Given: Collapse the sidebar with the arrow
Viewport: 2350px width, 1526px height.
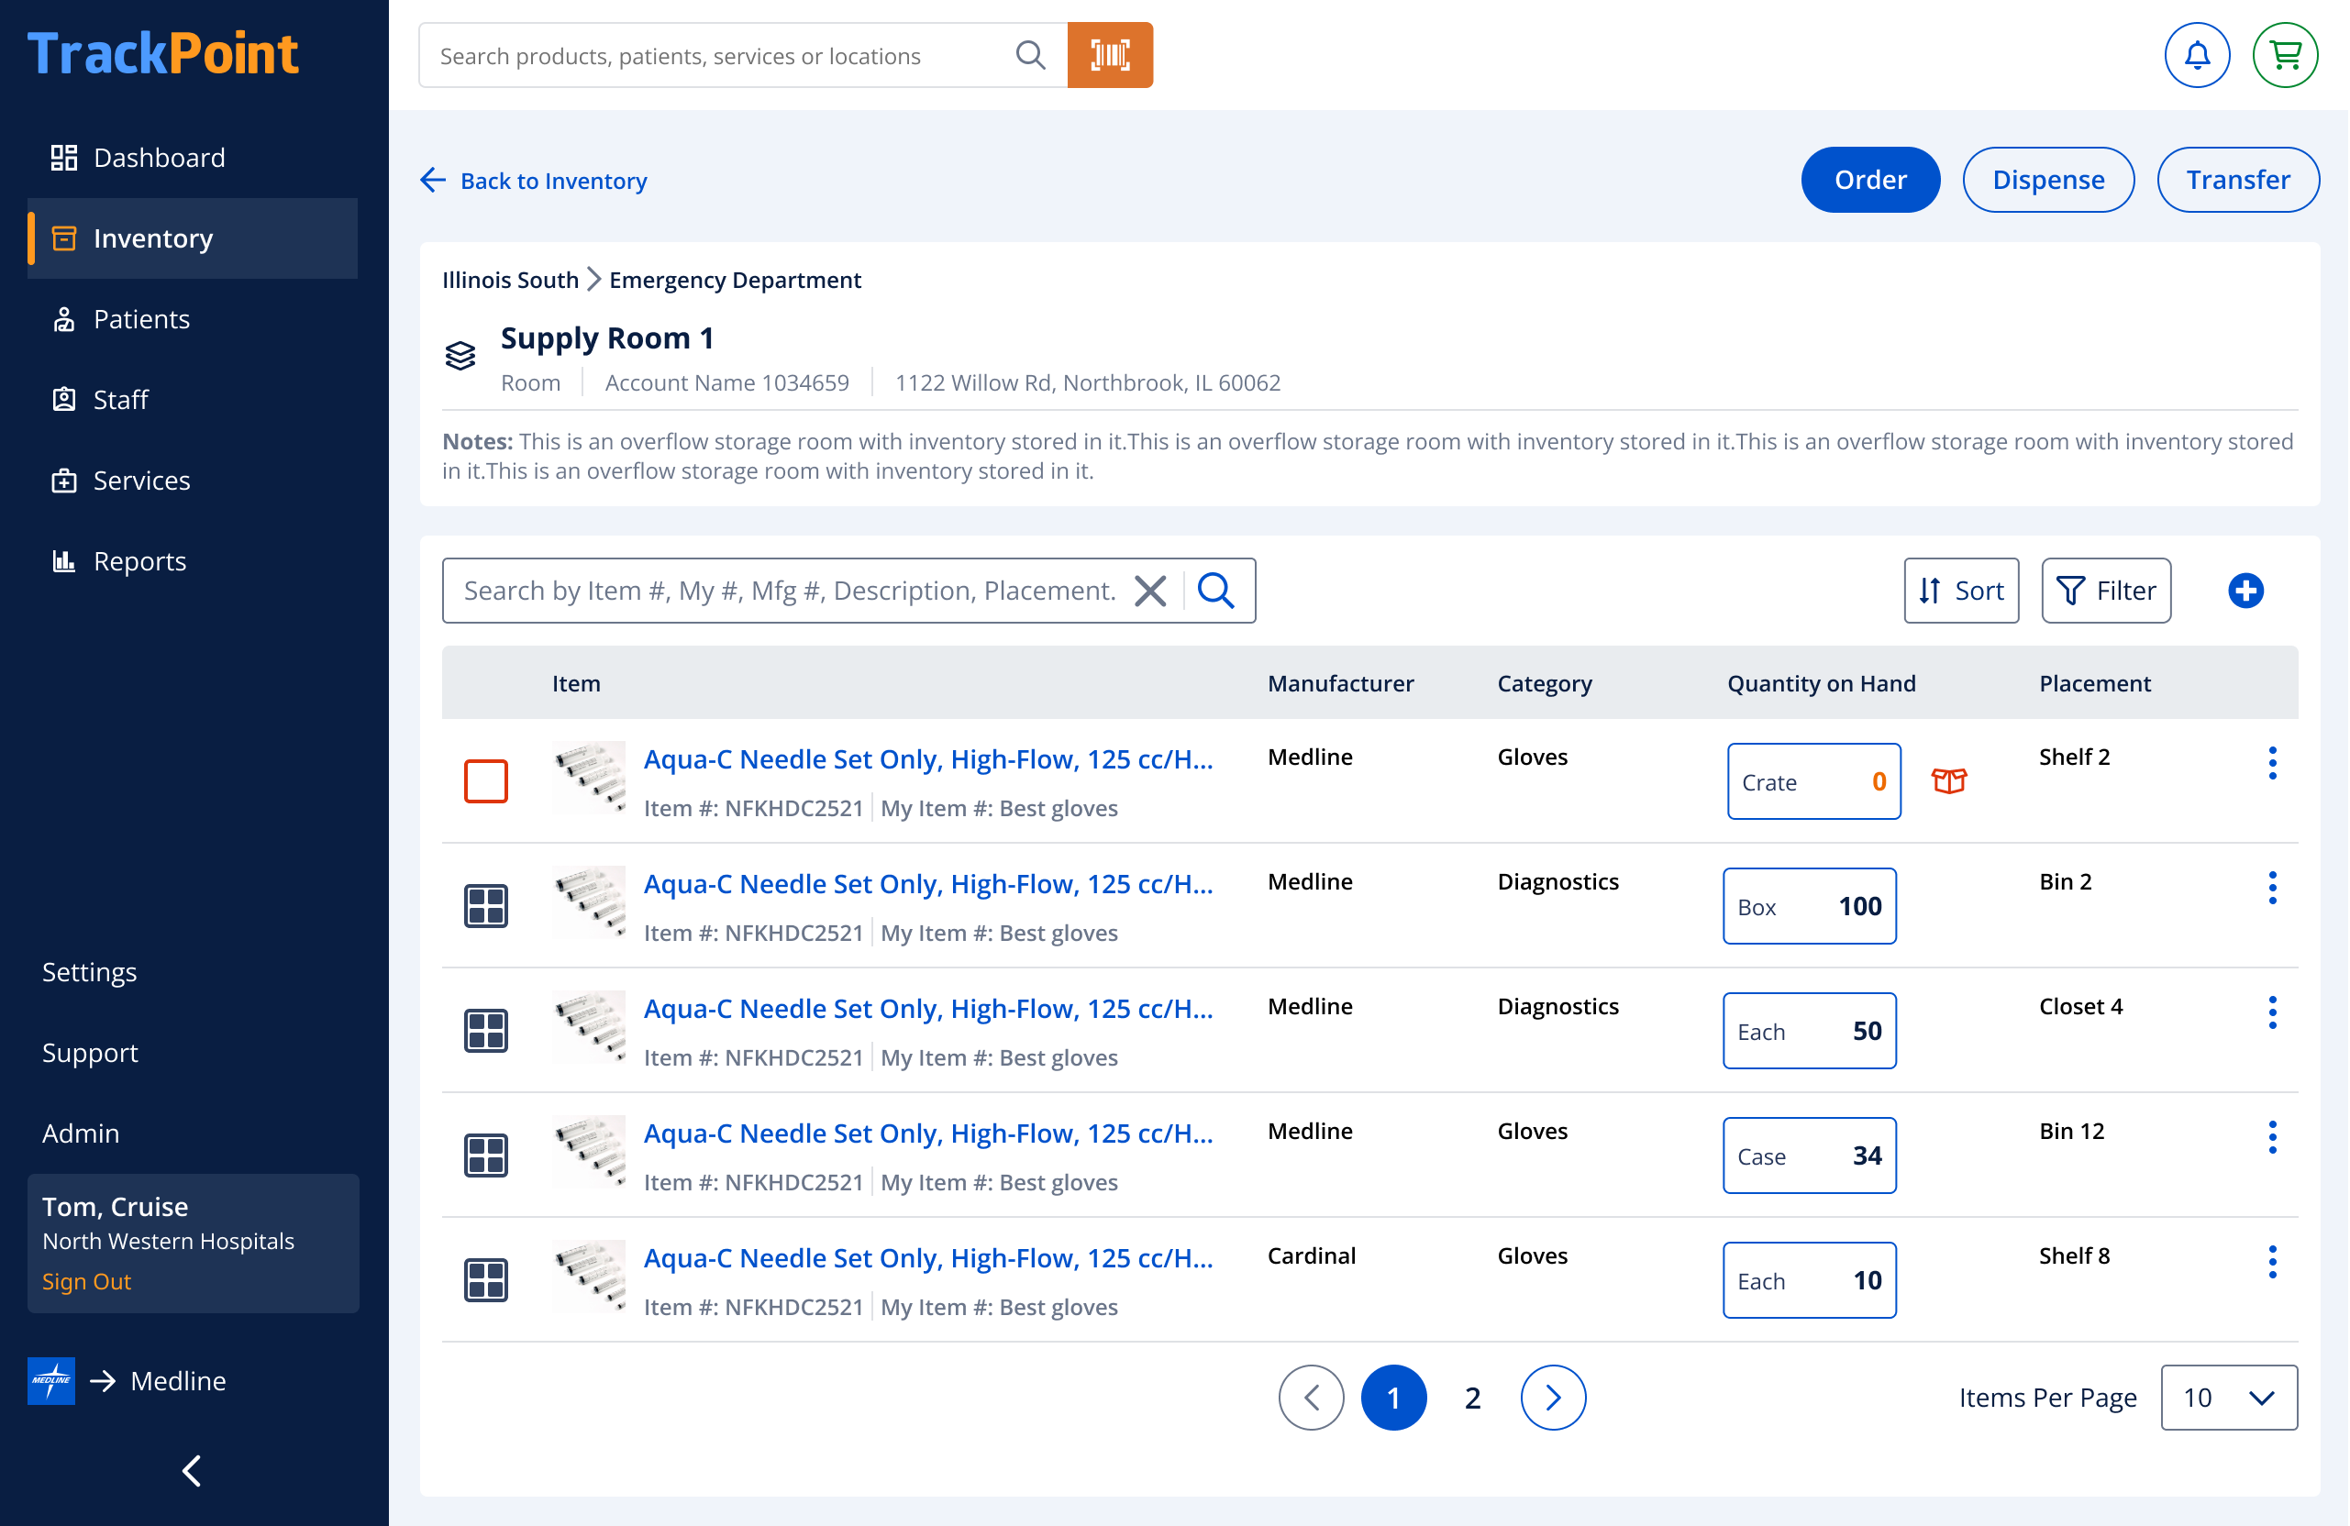Looking at the screenshot, I should pyautogui.click(x=193, y=1471).
